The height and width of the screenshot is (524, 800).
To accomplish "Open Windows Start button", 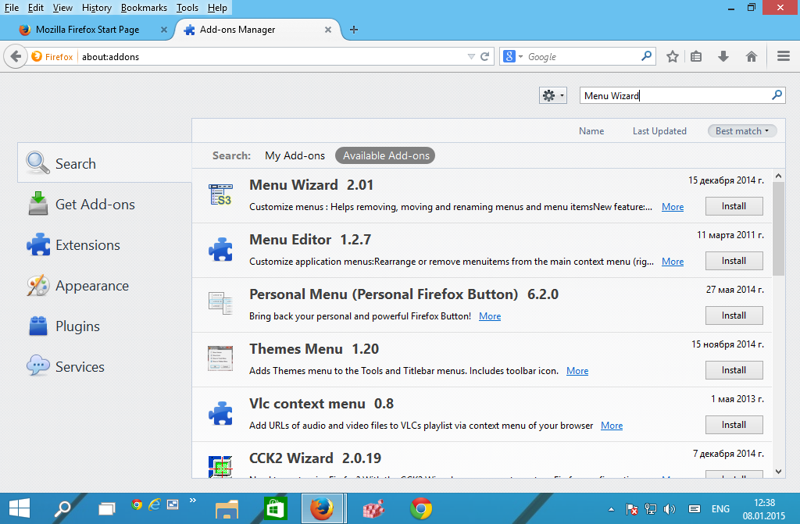I will 20,508.
